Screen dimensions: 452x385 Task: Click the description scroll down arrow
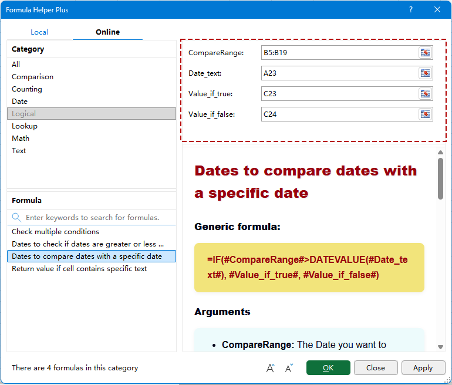click(440, 347)
